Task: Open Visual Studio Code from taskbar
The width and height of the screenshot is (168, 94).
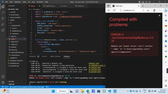Action: [109, 91]
